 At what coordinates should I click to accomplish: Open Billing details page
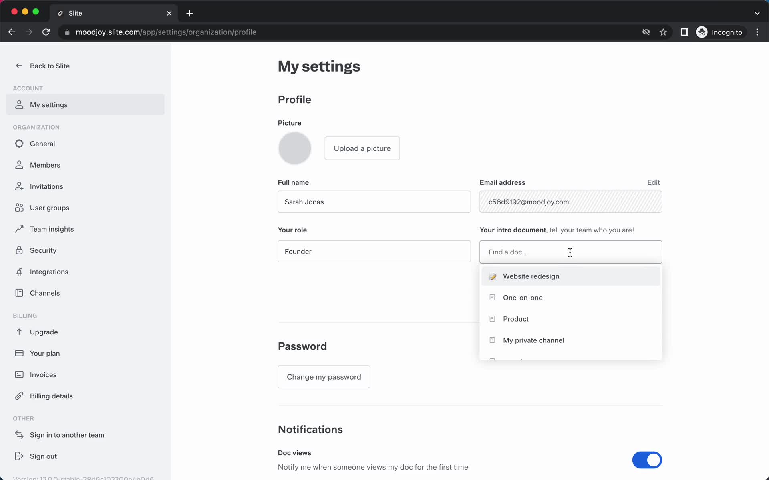pyautogui.click(x=85, y=396)
